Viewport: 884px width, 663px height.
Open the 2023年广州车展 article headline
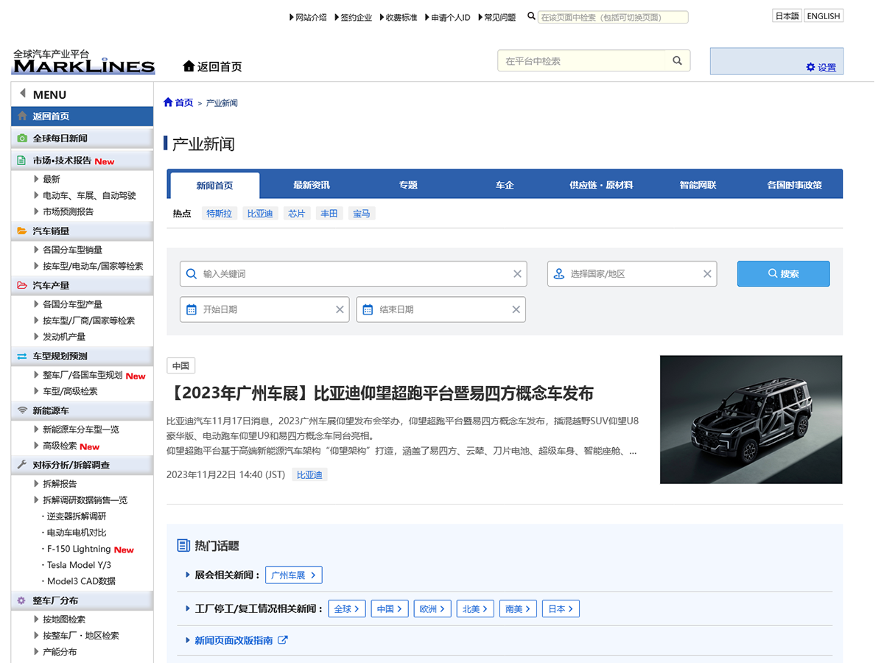tap(380, 393)
